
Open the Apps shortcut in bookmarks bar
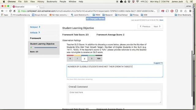[5, 15]
